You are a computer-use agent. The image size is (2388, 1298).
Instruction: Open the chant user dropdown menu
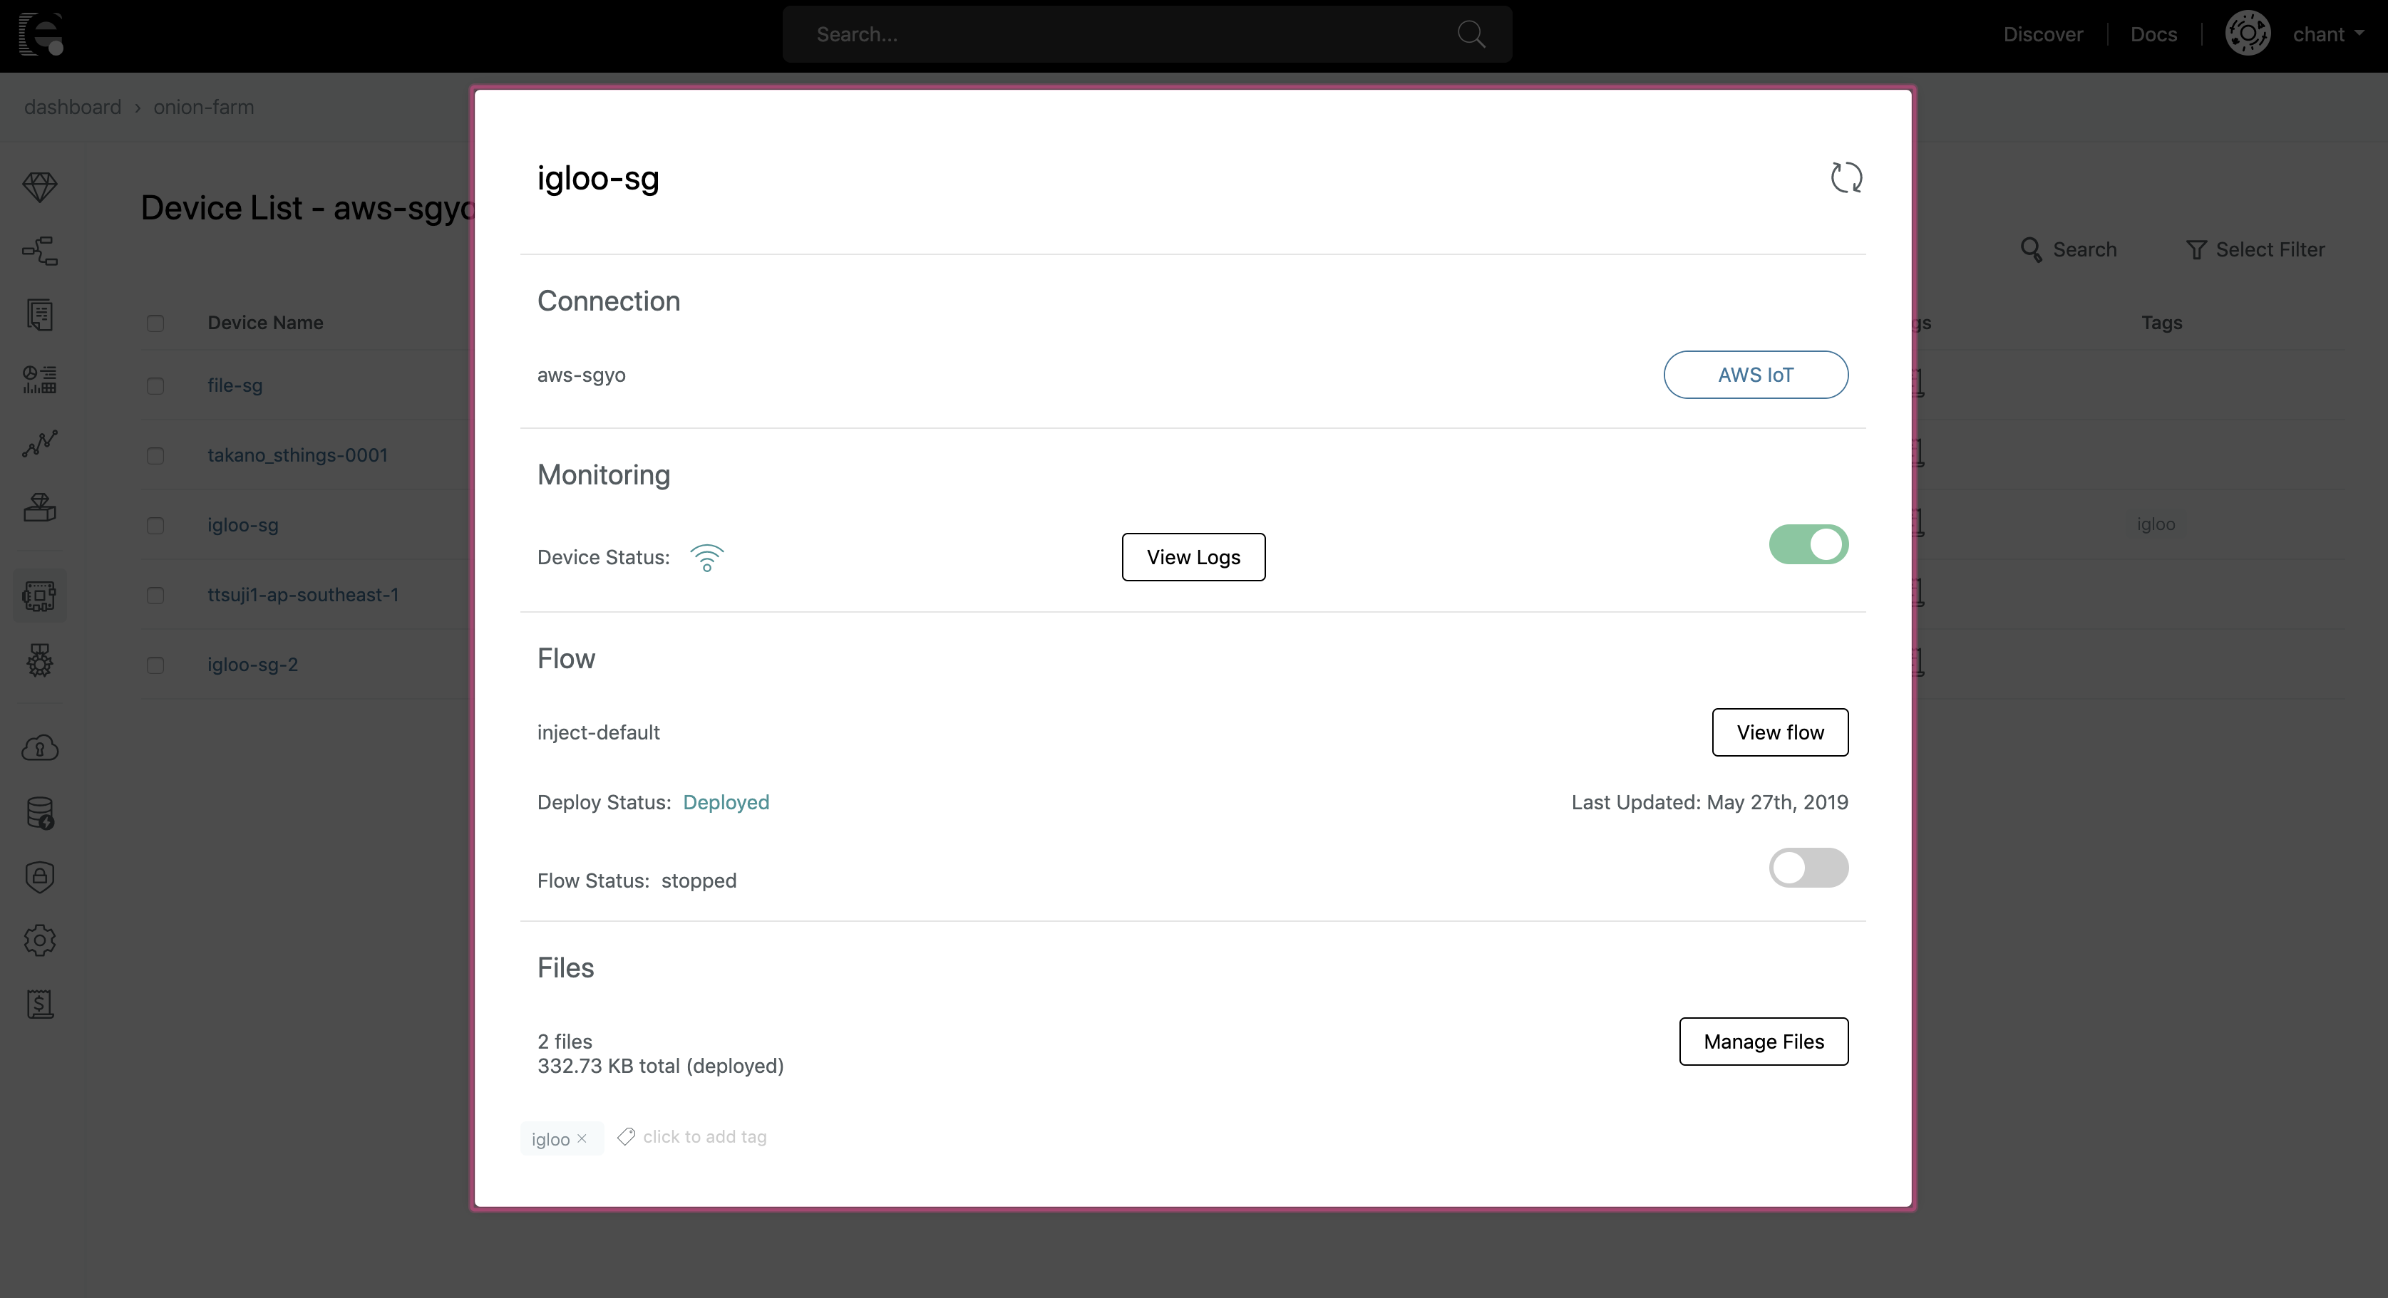click(2327, 34)
